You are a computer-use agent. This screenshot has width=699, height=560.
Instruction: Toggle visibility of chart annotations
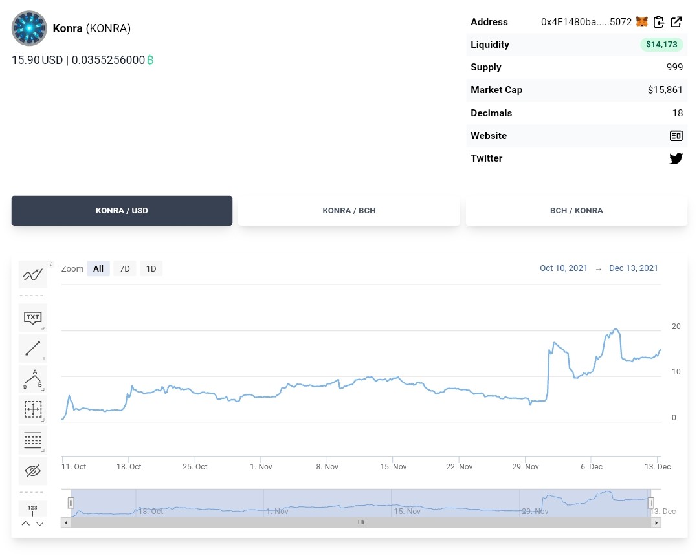coord(32,471)
